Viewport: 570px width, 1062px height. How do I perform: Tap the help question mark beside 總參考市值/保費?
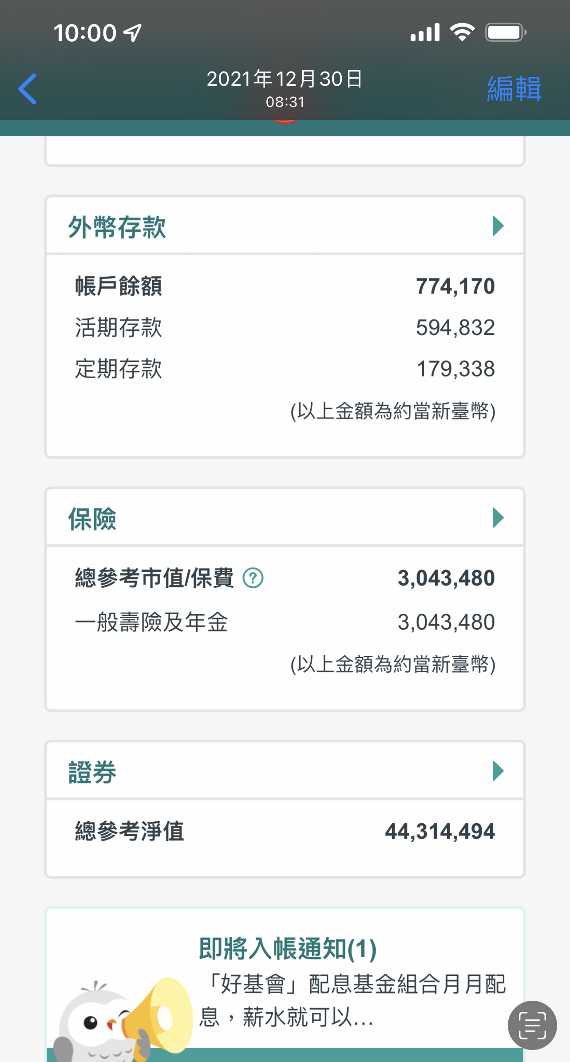coord(253,578)
